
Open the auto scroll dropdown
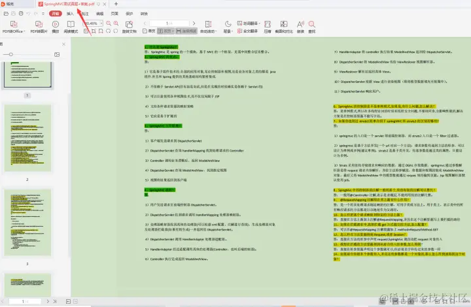coord(208,27)
